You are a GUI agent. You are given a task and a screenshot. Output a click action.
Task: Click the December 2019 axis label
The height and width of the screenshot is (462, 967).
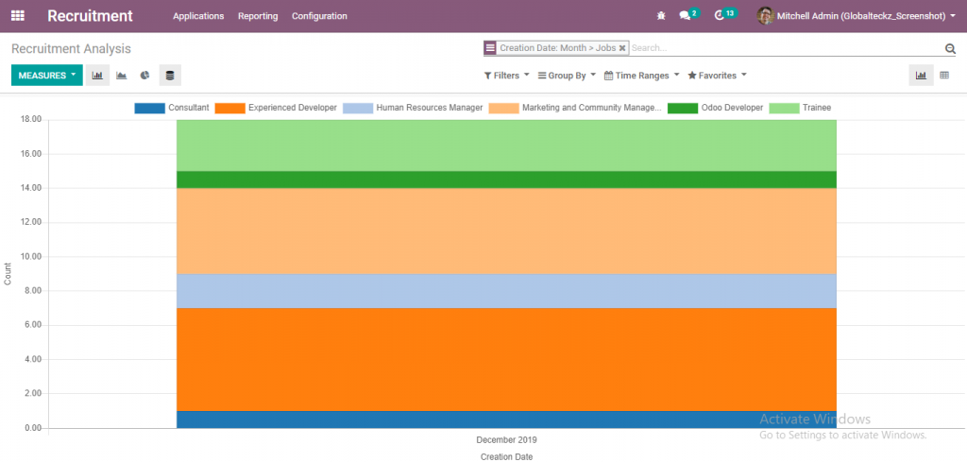click(x=506, y=440)
